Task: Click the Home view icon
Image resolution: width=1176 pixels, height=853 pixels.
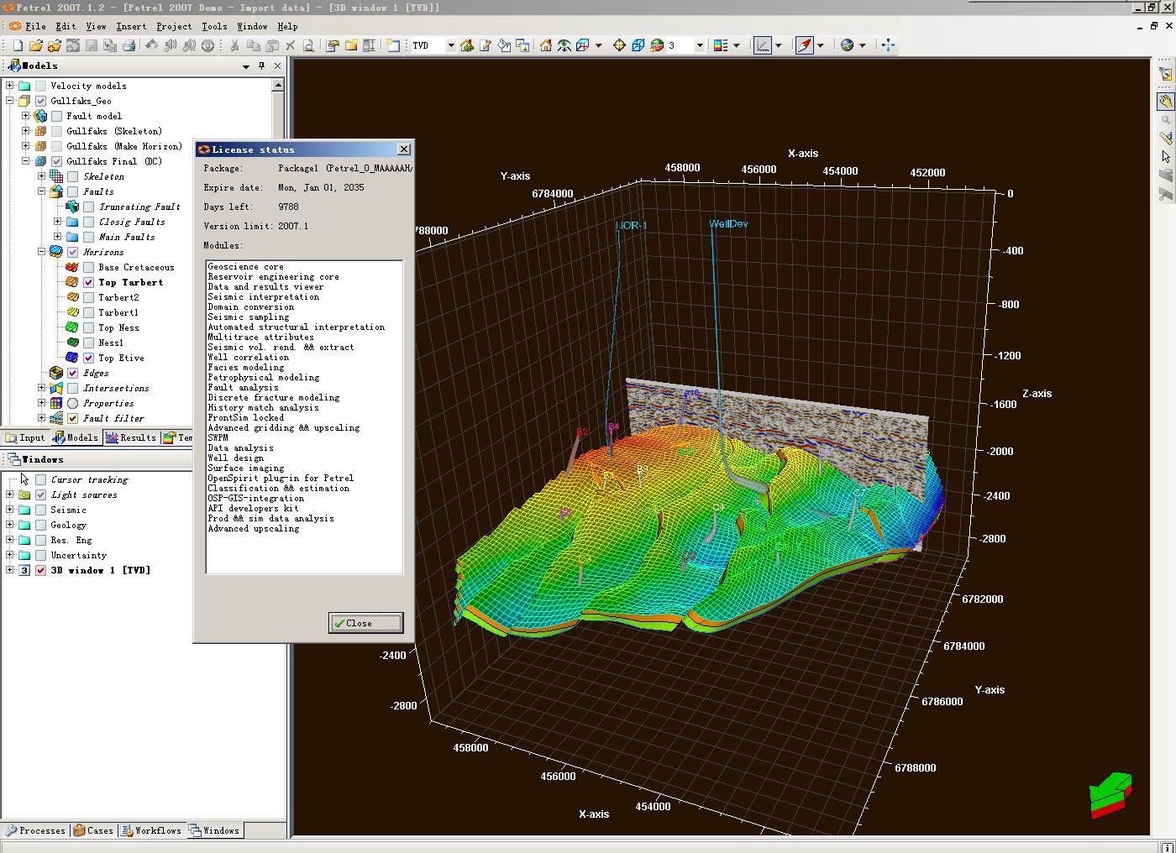Action: 545,45
